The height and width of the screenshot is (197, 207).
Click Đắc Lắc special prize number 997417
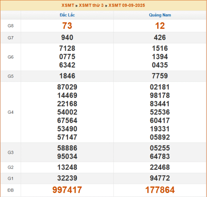[x=67, y=190]
